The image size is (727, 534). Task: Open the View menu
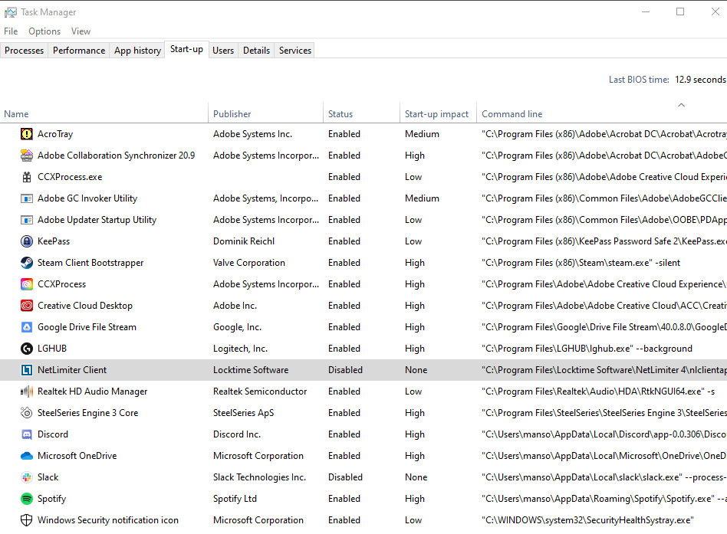pos(81,31)
